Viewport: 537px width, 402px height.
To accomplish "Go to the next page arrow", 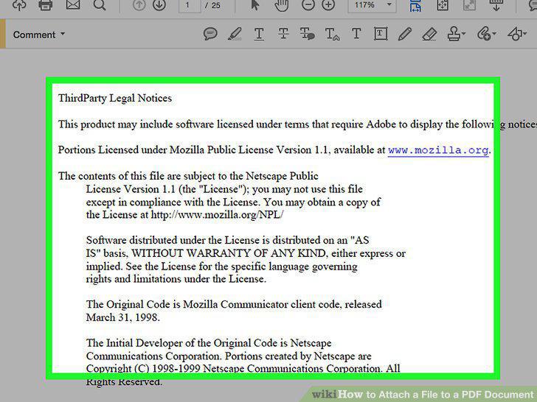I will point(159,4).
